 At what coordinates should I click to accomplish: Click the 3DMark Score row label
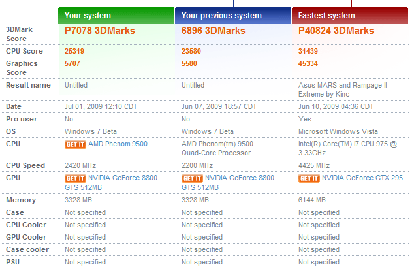coord(20,34)
